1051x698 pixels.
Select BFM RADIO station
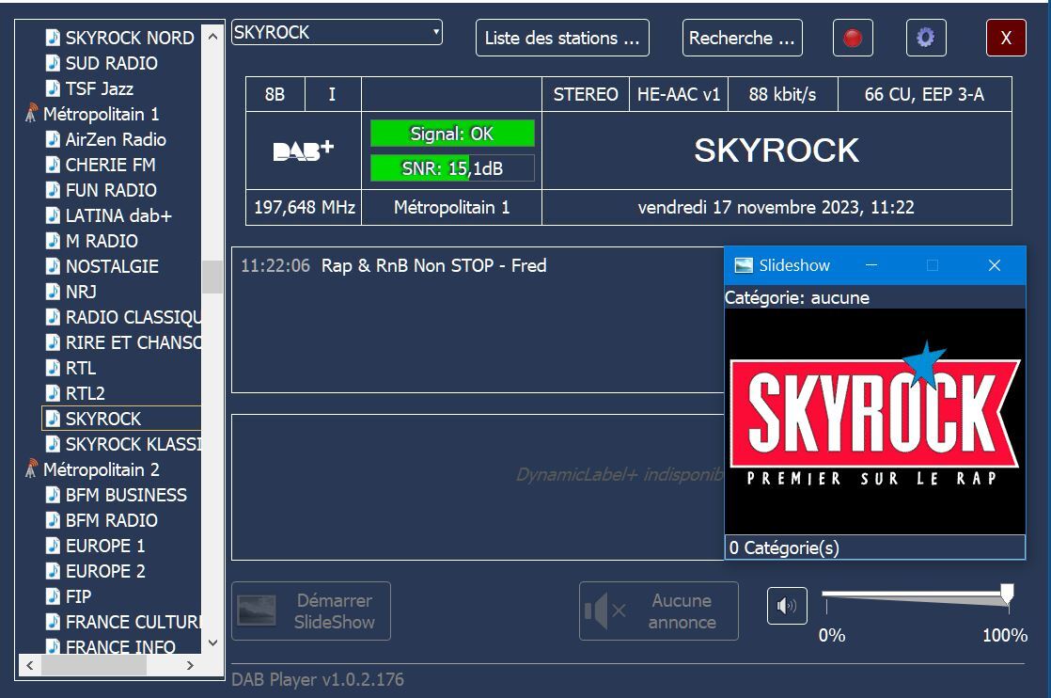click(111, 519)
